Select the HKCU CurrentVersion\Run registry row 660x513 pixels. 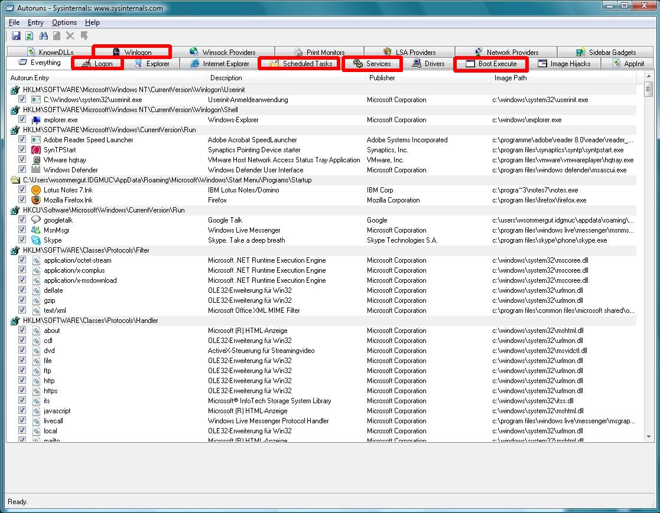[321, 210]
